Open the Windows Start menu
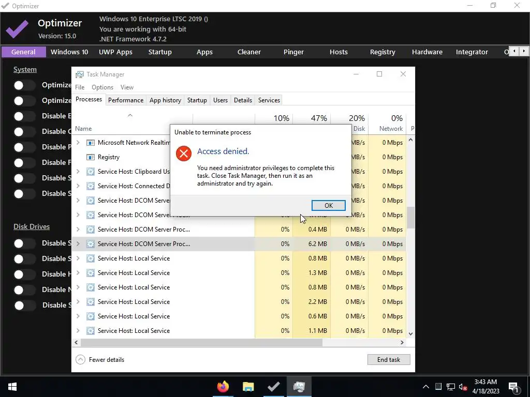 point(12,387)
